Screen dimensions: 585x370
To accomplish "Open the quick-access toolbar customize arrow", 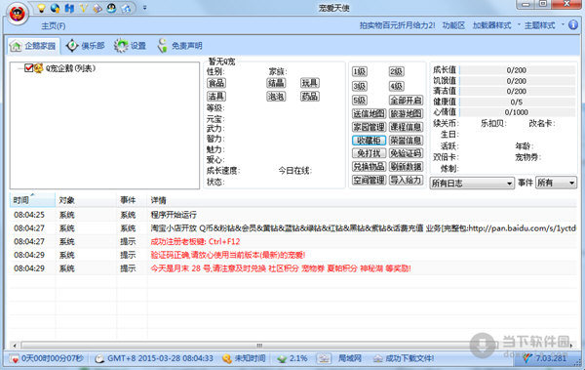I will point(144,8).
